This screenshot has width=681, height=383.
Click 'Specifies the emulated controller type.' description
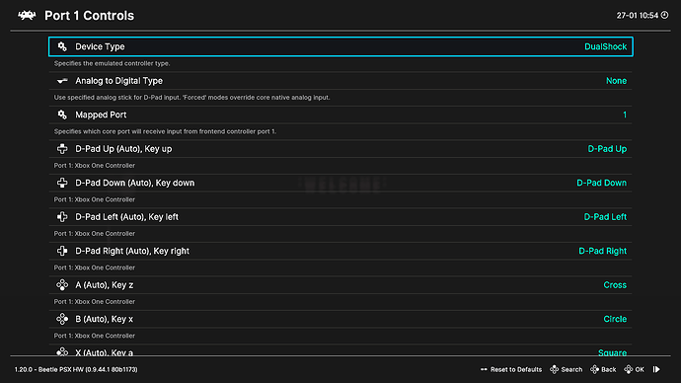[113, 63]
